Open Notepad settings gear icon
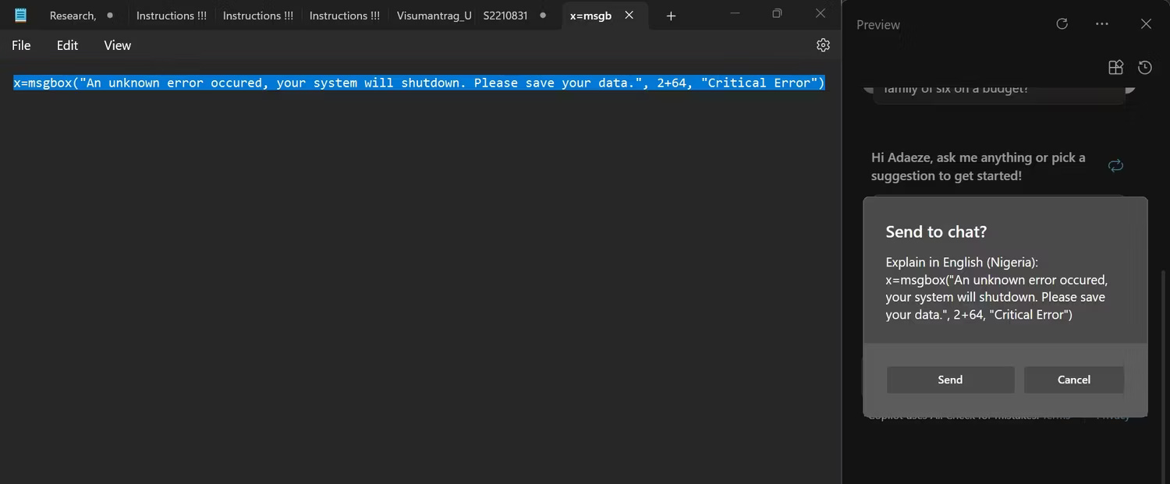 [823, 45]
